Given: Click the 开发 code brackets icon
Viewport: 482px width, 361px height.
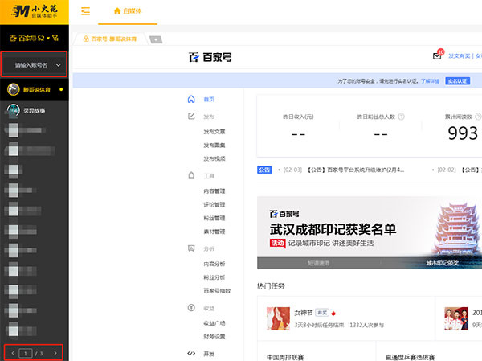Looking at the screenshot, I should tap(191, 353).
